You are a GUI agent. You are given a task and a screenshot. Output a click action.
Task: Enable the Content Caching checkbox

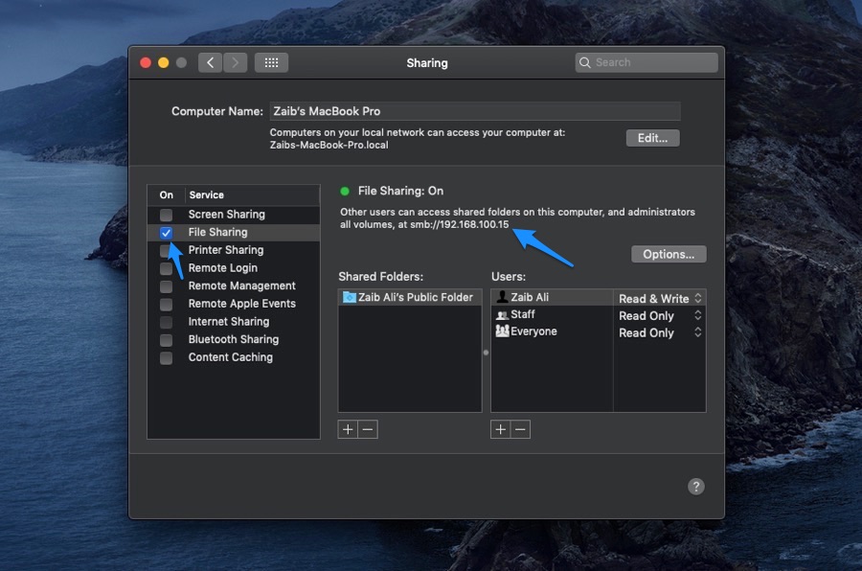(166, 358)
